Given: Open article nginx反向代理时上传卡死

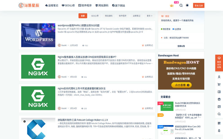Looking at the screenshot, I should [81, 88].
